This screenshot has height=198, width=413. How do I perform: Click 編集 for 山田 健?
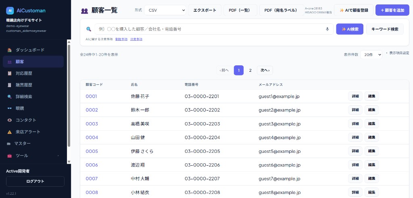pos(371,138)
